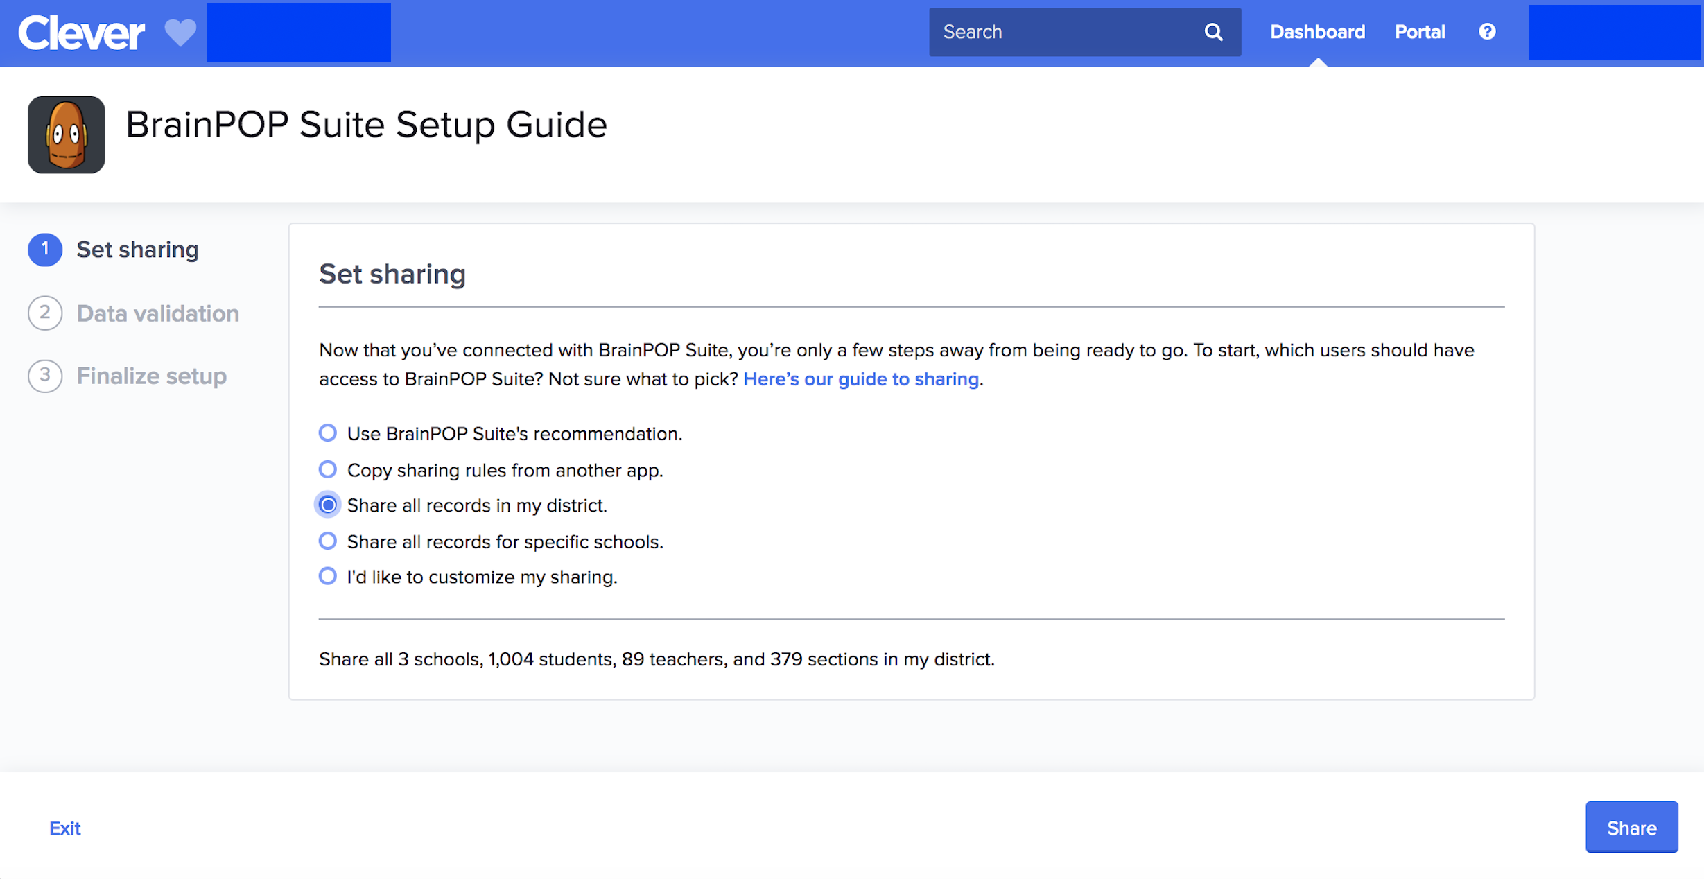Image resolution: width=1704 pixels, height=879 pixels.
Task: Go to Finalize setup step
Action: [151, 376]
